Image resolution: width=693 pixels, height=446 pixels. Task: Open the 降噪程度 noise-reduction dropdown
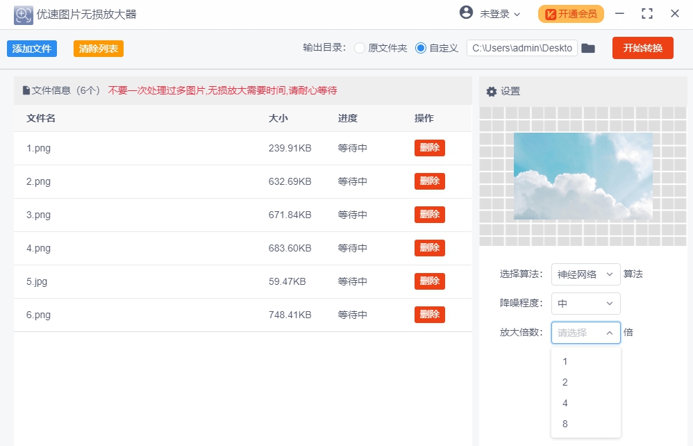coord(585,304)
